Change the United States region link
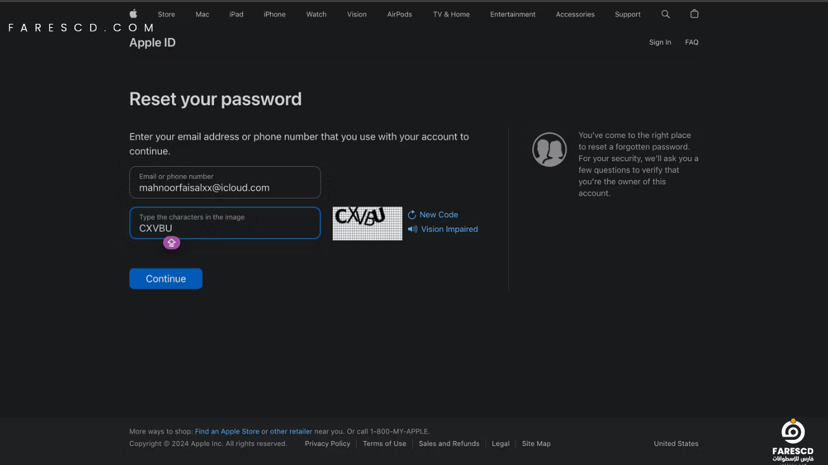This screenshot has width=828, height=465. tap(676, 444)
